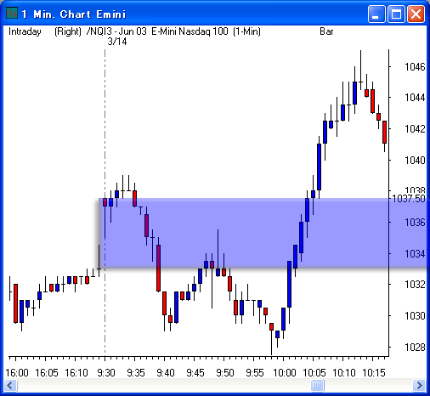The image size is (430, 396).
Task: Click the 1036 price axis label
Action: point(415,223)
